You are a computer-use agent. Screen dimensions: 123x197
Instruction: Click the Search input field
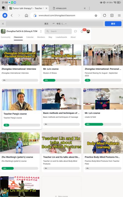[58, 31]
